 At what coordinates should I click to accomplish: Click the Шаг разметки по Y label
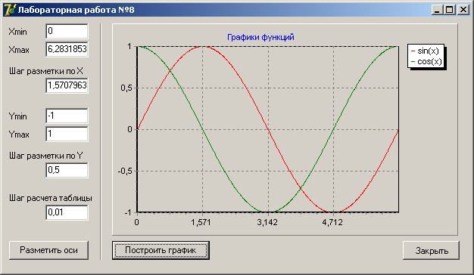46,156
